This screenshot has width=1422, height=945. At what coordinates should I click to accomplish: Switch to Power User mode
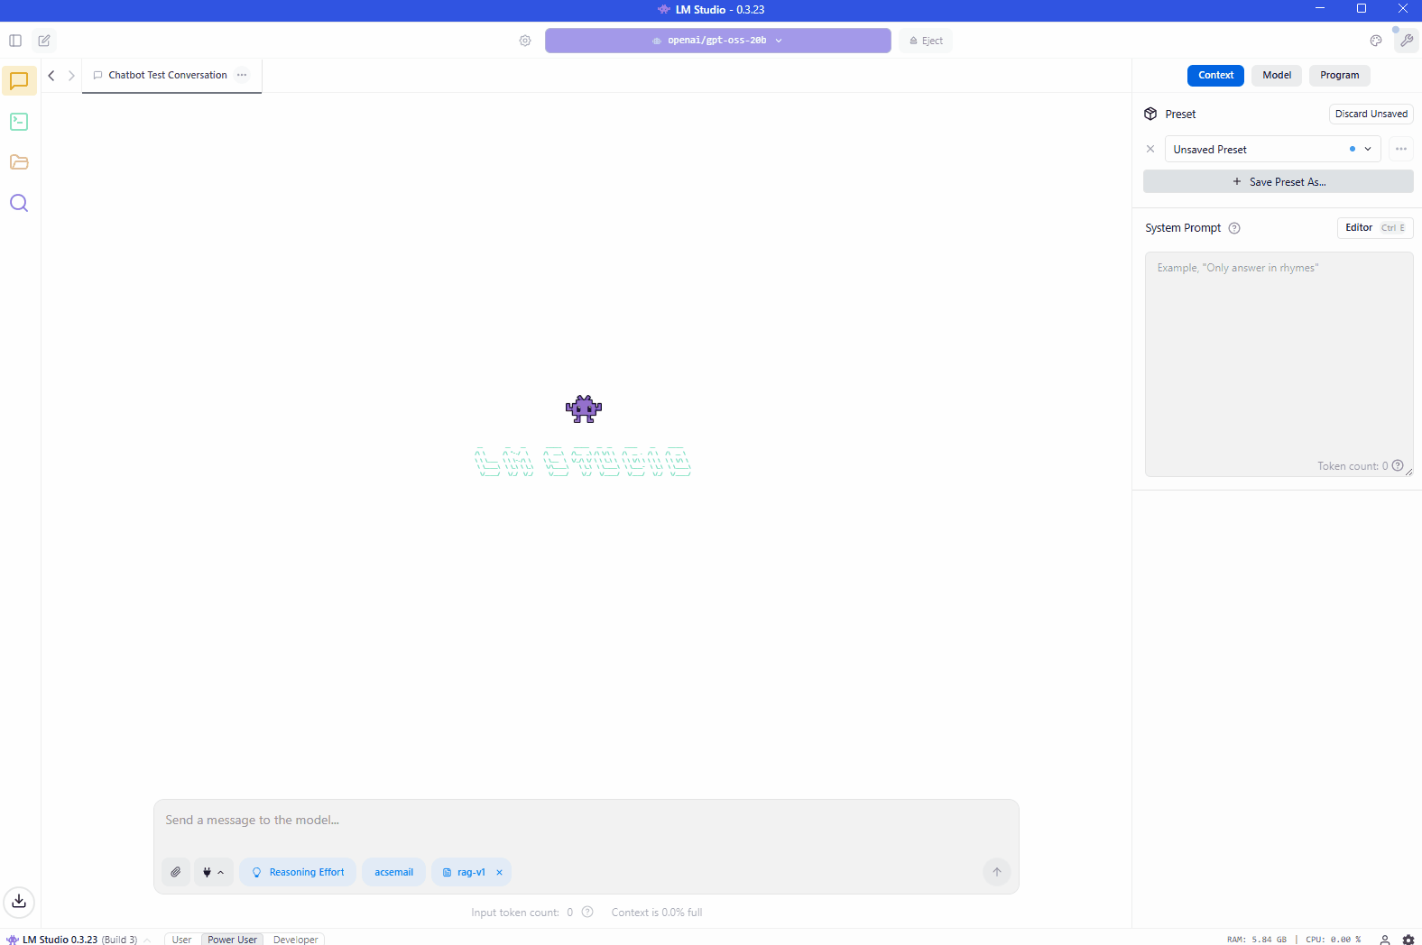[x=232, y=940]
